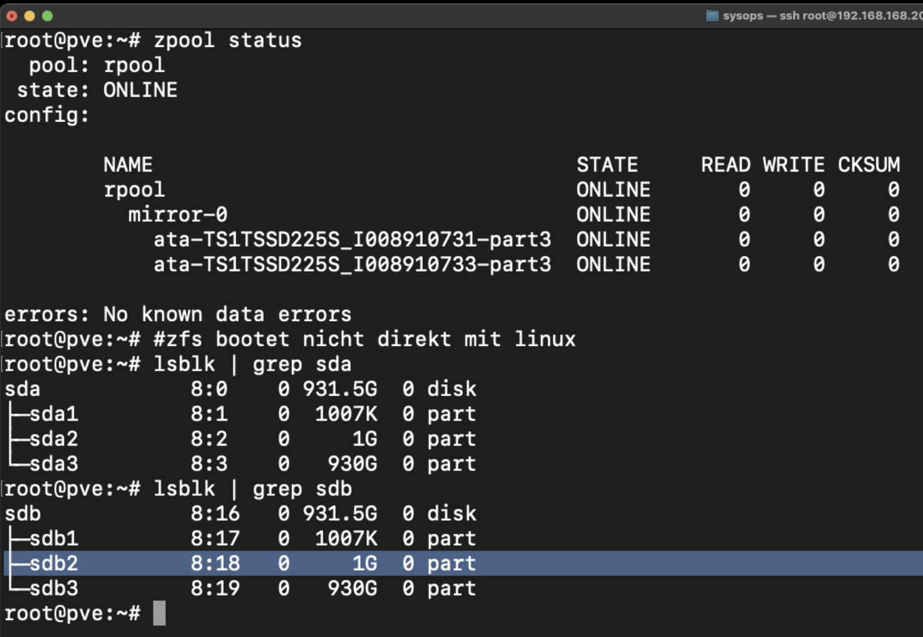Screen dimensions: 923x637
Task: Click the disk entry ending I008910733-part3
Action: click(352, 265)
